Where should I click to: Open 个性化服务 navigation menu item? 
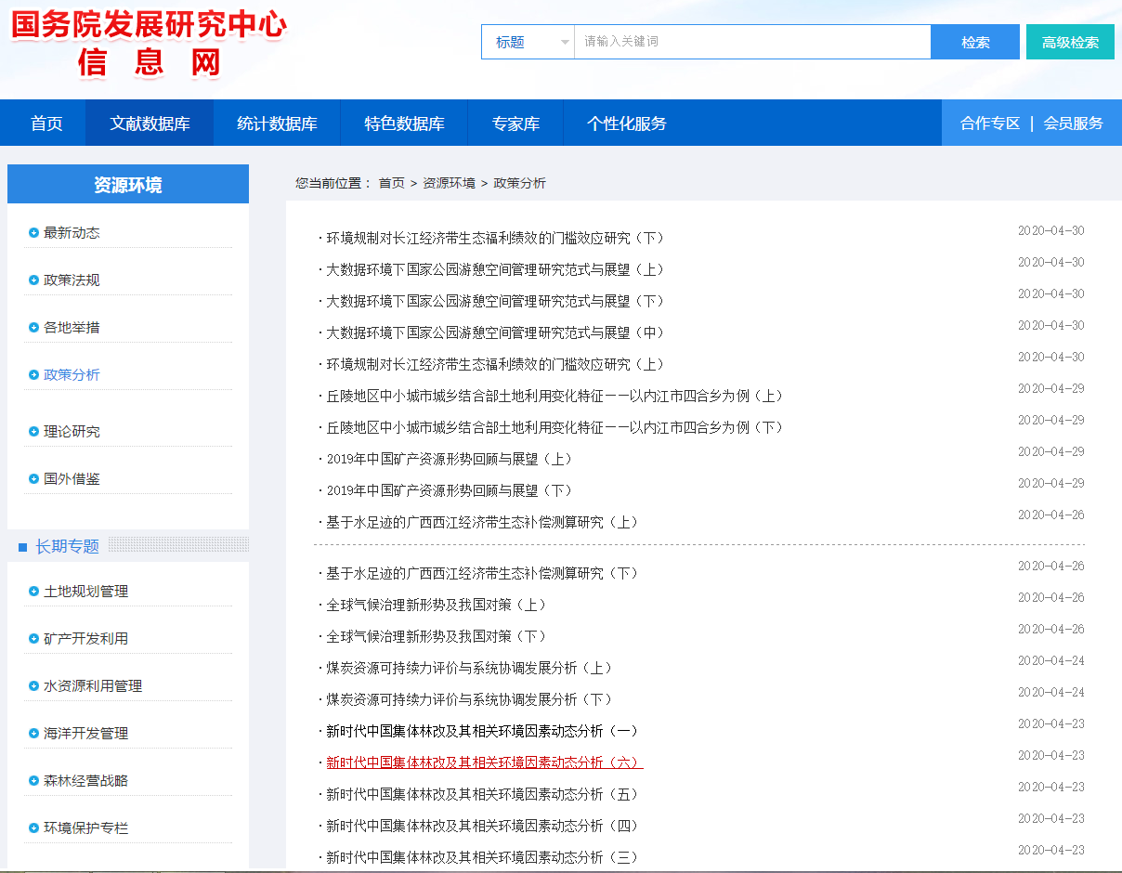(x=626, y=124)
